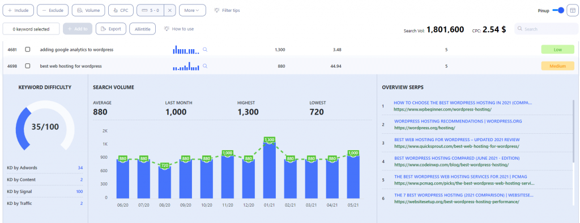The image size is (580, 223).
Task: Click the 01/21 bar showing 1,300
Action: [270, 170]
